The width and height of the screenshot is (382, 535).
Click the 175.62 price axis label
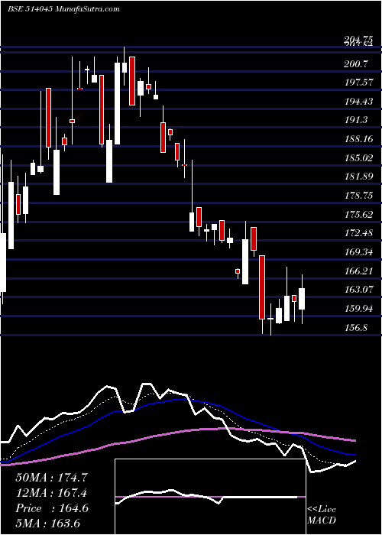359,215
